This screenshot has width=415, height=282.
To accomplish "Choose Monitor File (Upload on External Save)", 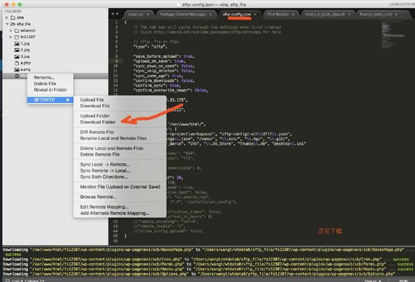I will [x=120, y=187].
